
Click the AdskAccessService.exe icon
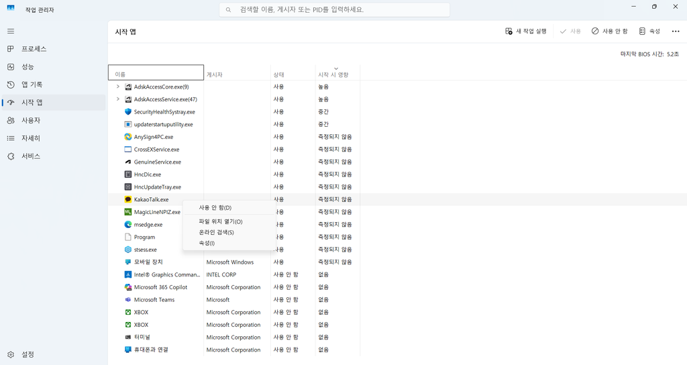(128, 99)
